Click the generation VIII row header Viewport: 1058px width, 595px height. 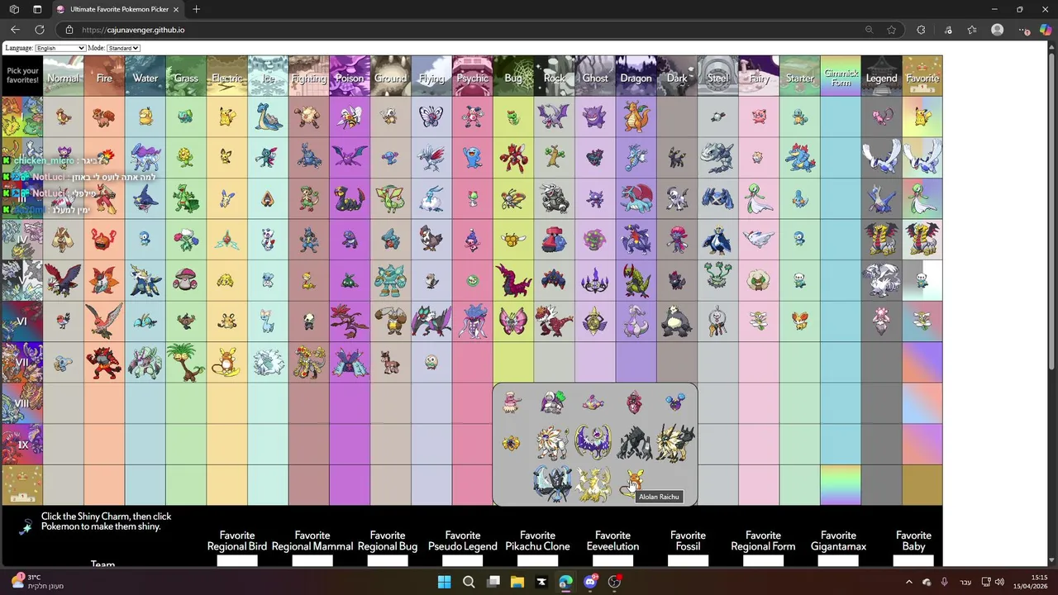(22, 403)
